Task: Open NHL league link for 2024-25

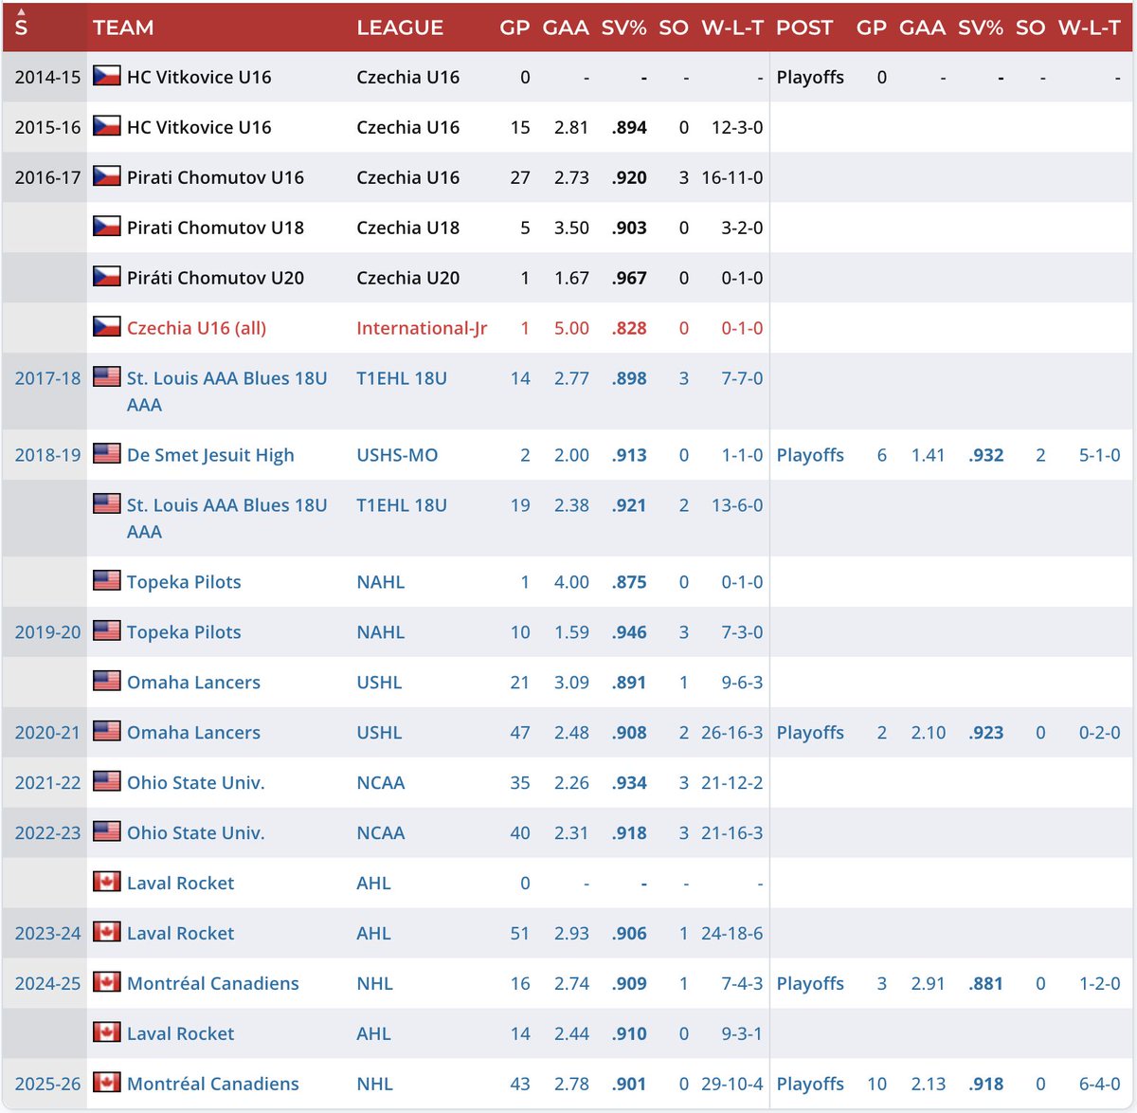Action: [374, 984]
